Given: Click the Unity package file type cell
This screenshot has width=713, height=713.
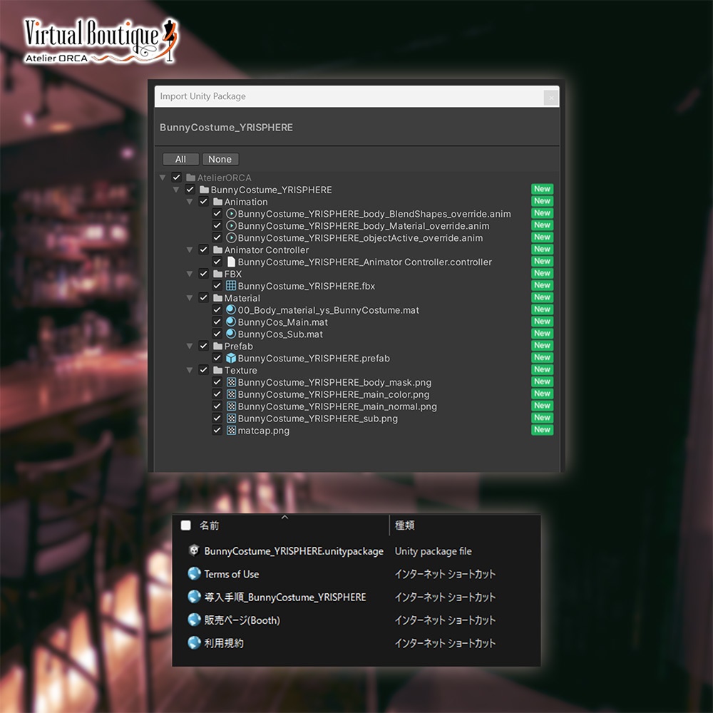Looking at the screenshot, I should click(433, 551).
